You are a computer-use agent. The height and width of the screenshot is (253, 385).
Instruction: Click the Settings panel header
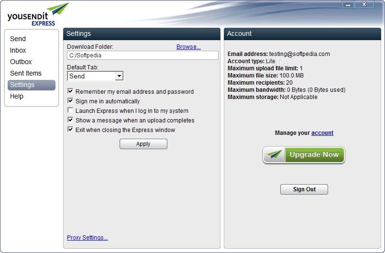click(142, 34)
